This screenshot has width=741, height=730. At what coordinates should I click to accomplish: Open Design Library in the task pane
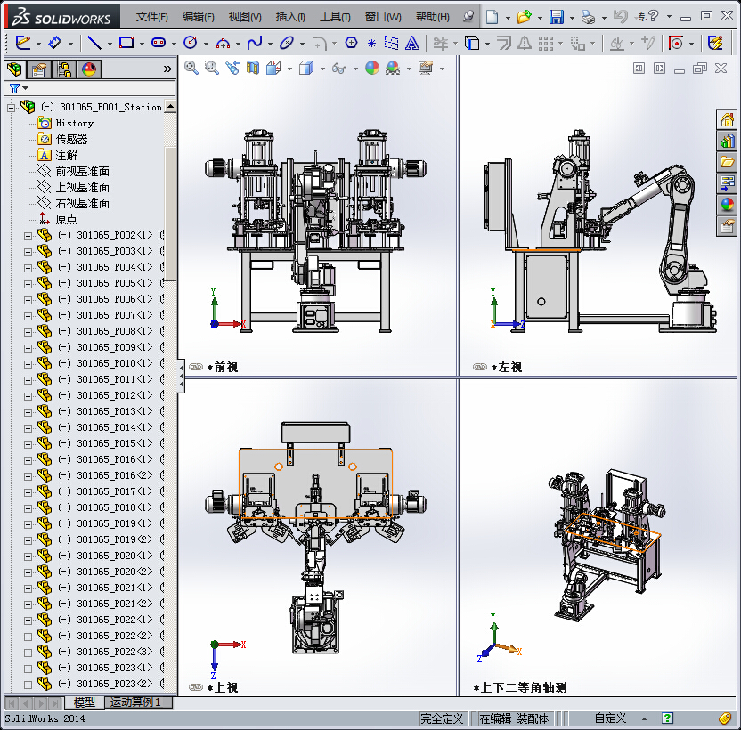point(727,141)
